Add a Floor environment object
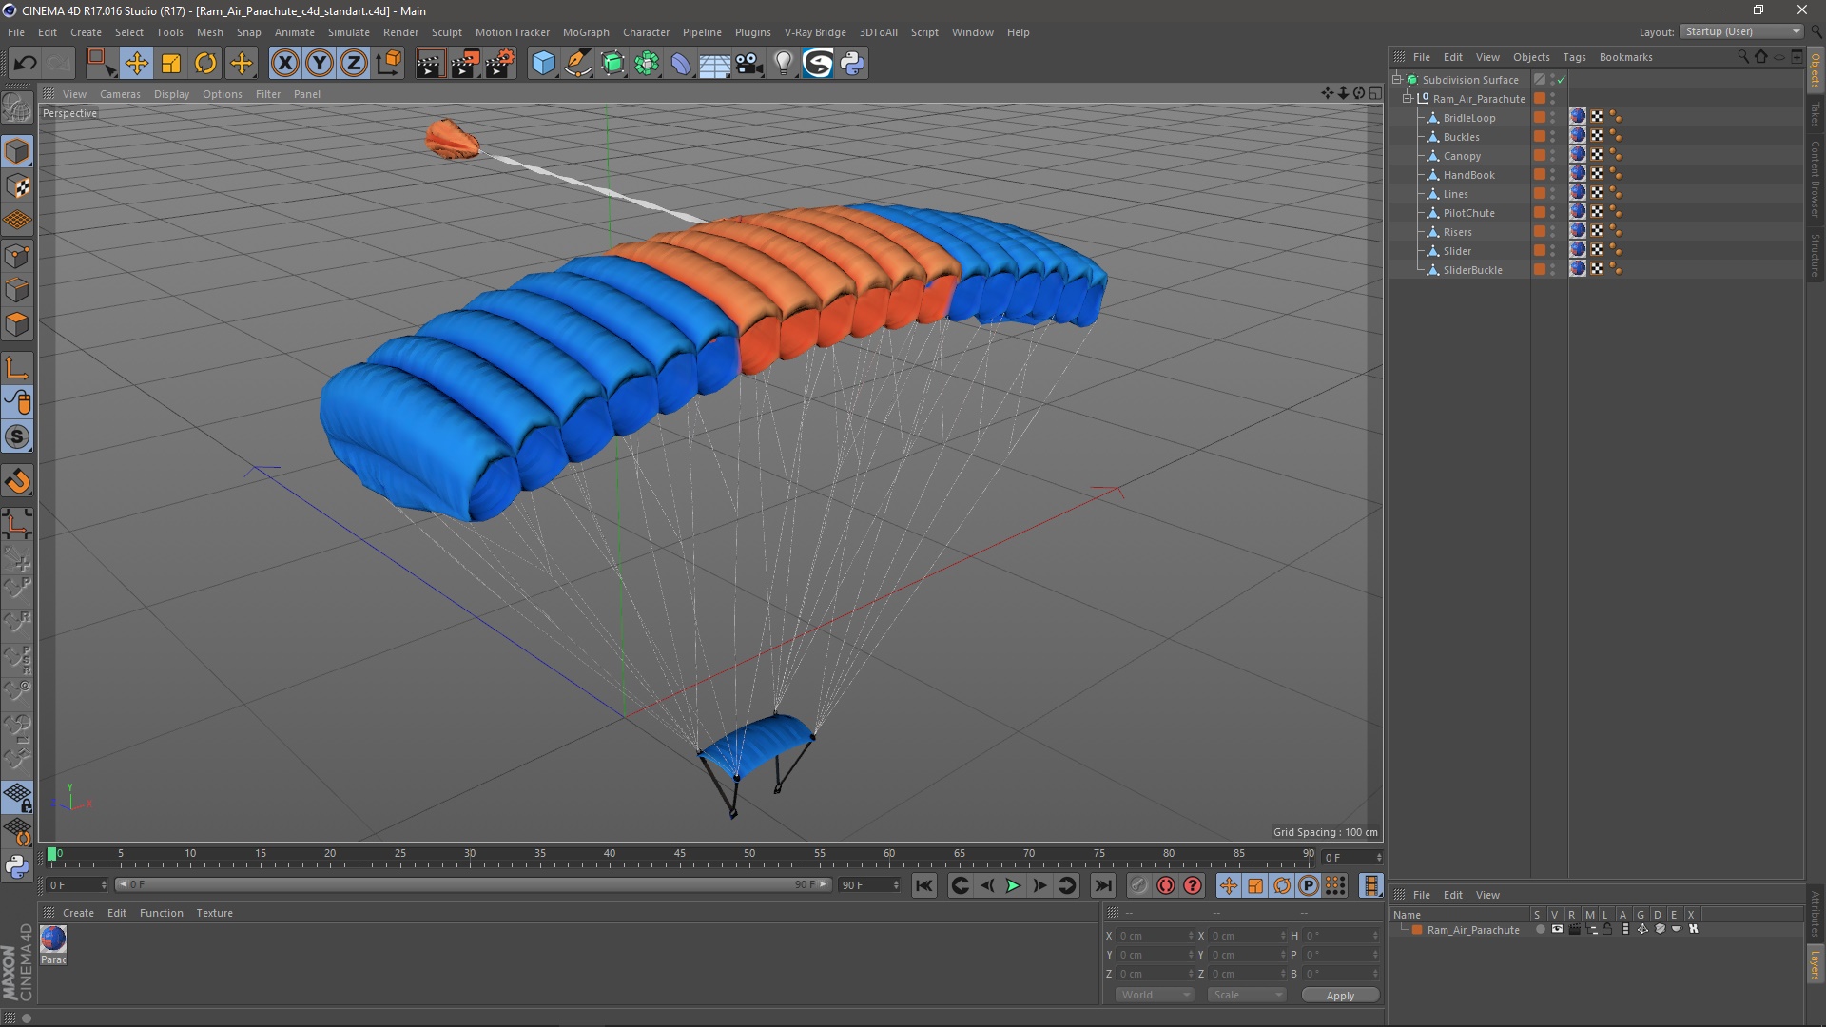1826x1027 pixels. tap(715, 64)
